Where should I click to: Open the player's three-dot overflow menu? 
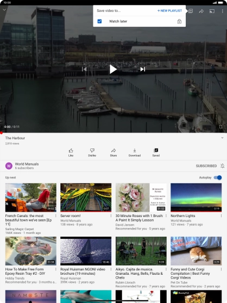tap(222, 11)
